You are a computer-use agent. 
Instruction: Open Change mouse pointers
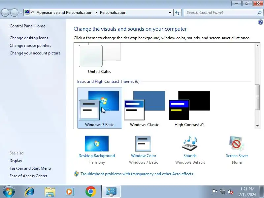coord(30,46)
